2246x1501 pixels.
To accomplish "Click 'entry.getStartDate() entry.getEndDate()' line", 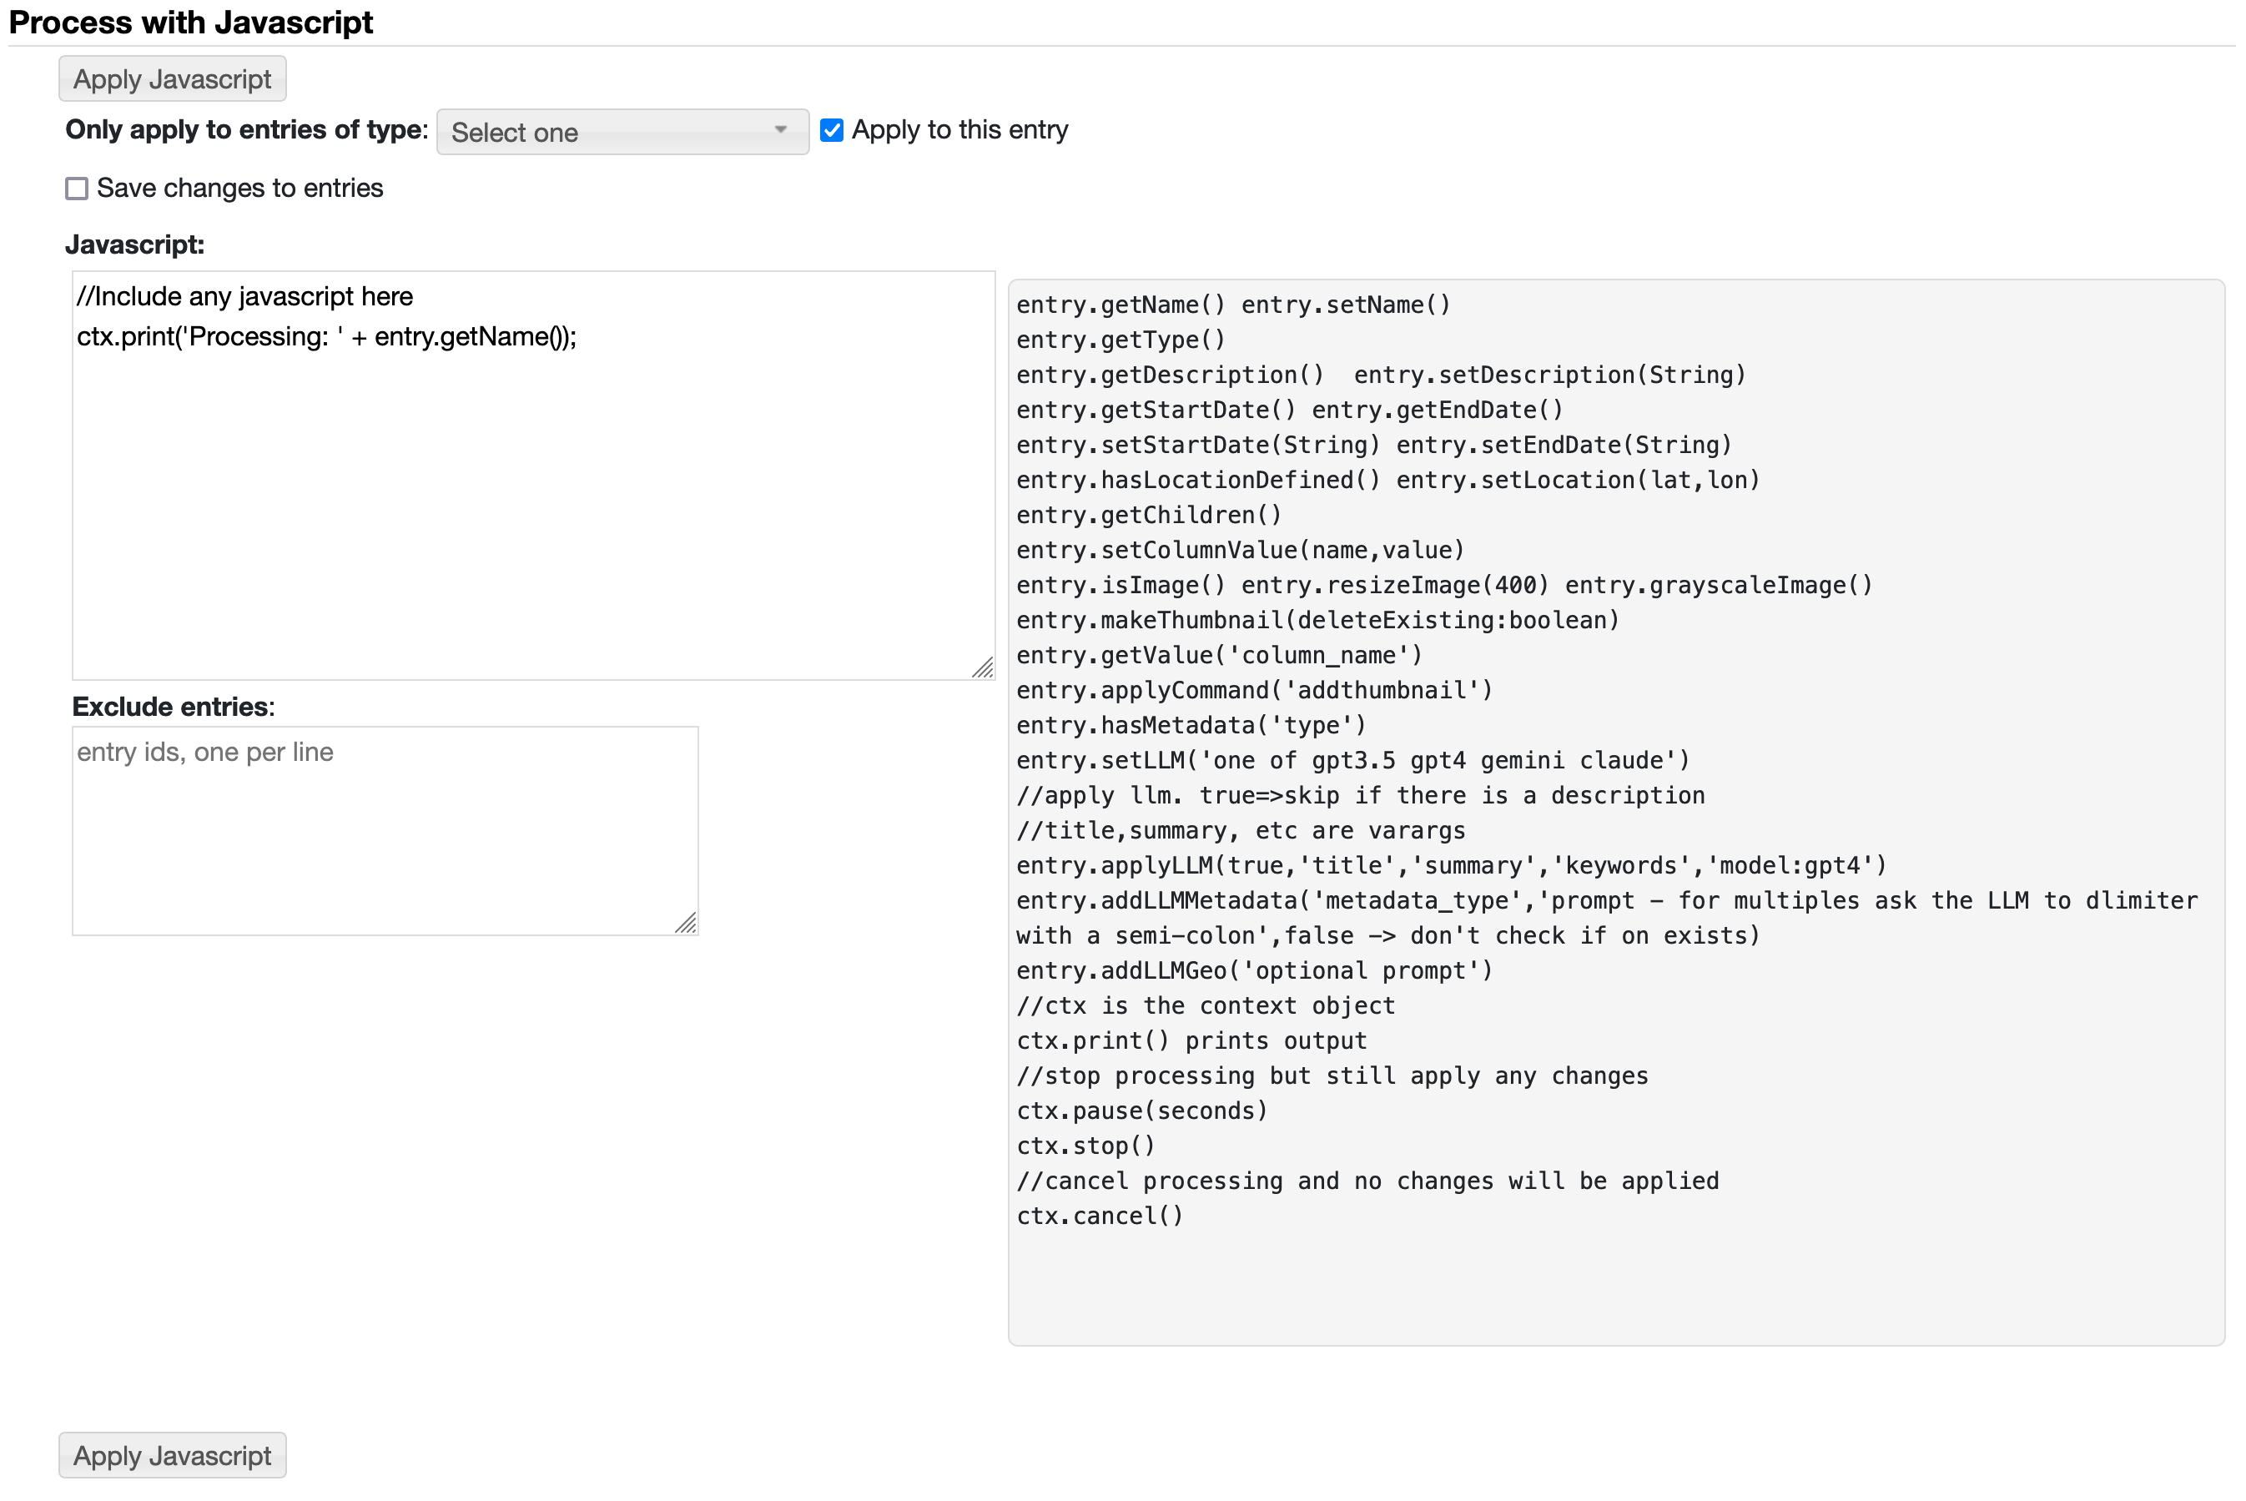I will (x=1290, y=411).
